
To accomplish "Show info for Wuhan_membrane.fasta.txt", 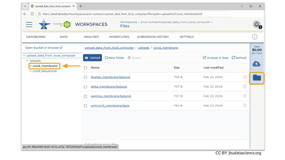I will point(245,77).
